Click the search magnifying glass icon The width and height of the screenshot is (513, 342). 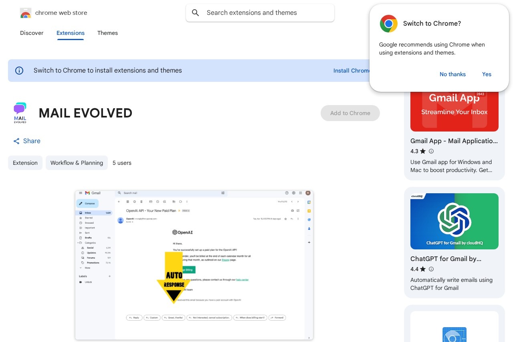coord(196,12)
